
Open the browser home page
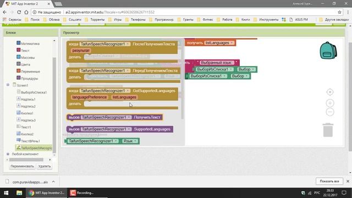click(x=26, y=12)
